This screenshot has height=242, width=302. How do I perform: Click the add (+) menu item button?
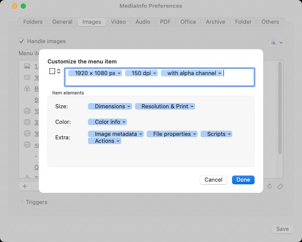click(25, 186)
